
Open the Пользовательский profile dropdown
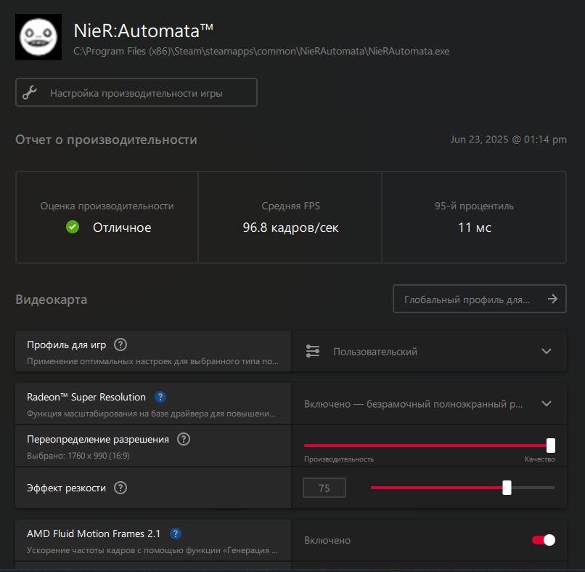click(429, 351)
